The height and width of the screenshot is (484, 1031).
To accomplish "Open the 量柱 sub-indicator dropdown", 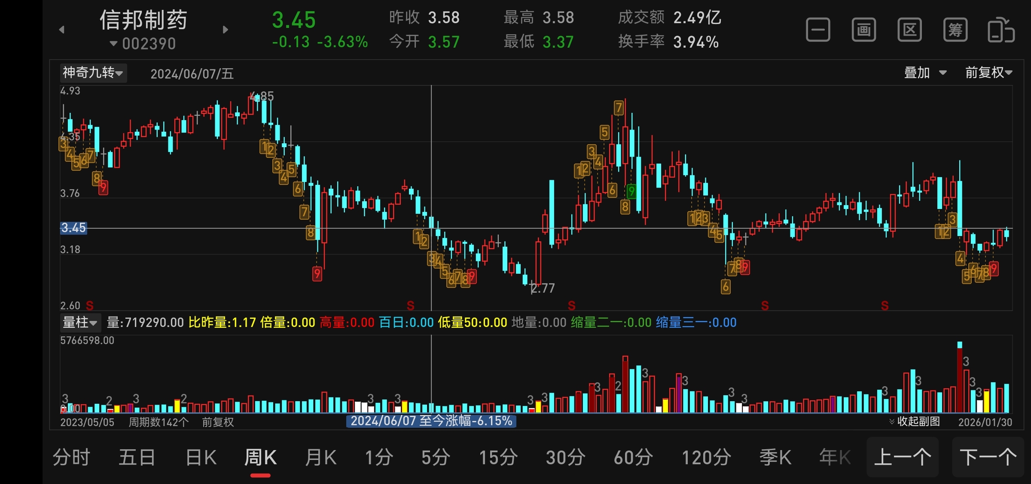I will pyautogui.click(x=80, y=322).
